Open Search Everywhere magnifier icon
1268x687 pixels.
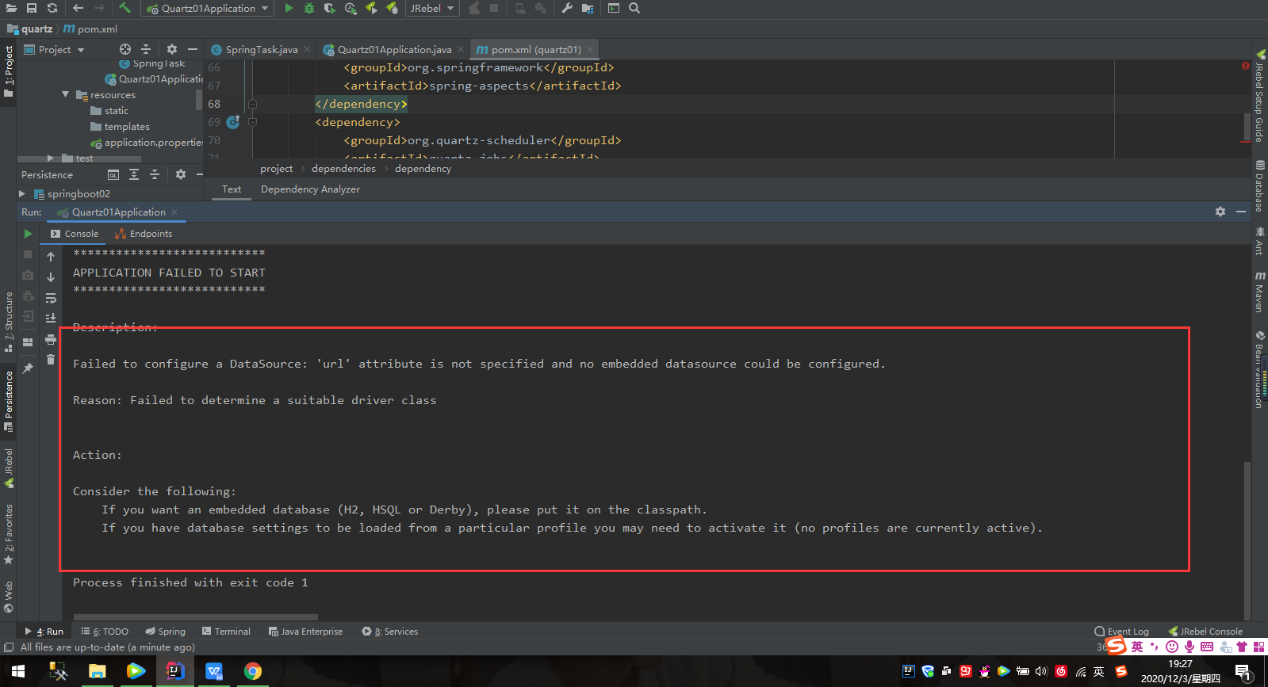[634, 8]
